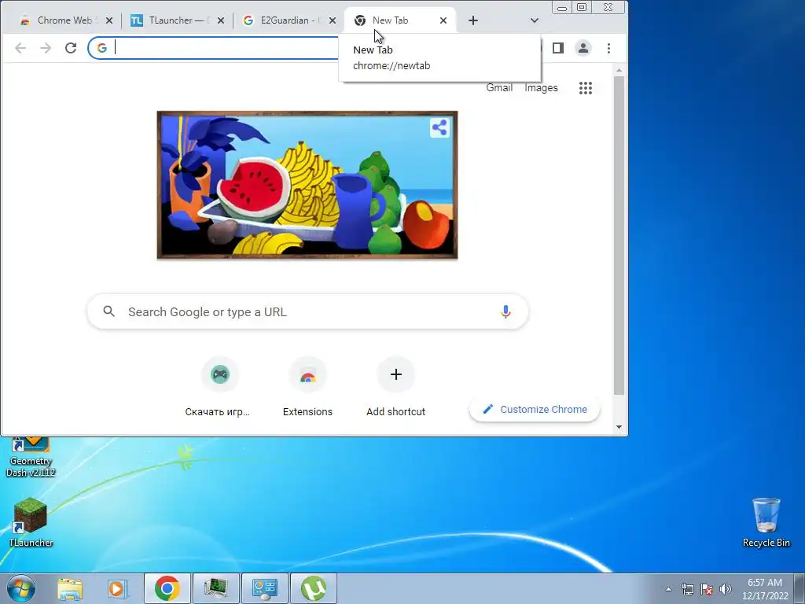Screen dimensions: 805x604
Task: Open the Images link
Action: click(x=541, y=88)
